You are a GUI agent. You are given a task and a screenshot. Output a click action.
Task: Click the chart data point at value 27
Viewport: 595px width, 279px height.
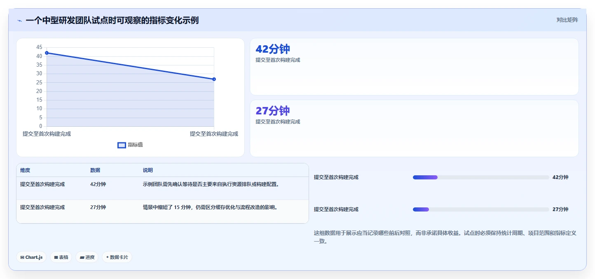tap(214, 79)
